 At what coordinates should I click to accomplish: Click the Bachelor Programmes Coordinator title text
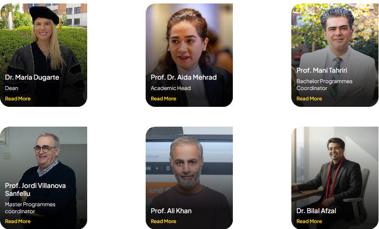tap(325, 85)
